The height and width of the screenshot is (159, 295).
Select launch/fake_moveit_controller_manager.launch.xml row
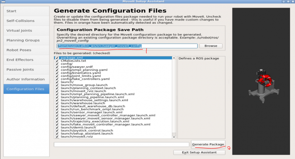click(x=113, y=124)
